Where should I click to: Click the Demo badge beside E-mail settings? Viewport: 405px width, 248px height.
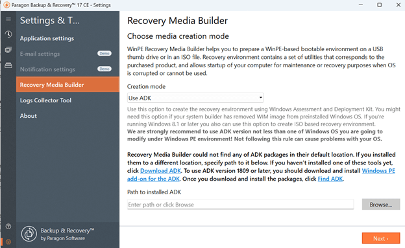[x=104, y=53]
